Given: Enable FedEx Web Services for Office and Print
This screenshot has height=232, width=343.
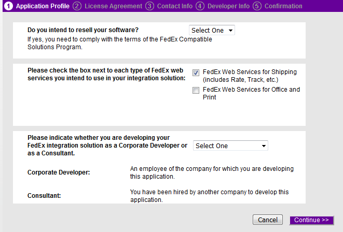Looking at the screenshot, I should click(196, 91).
